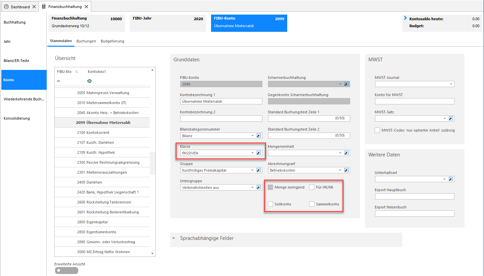
Task: Open lookup icon beside Untergruppe field
Action: pyautogui.click(x=259, y=187)
